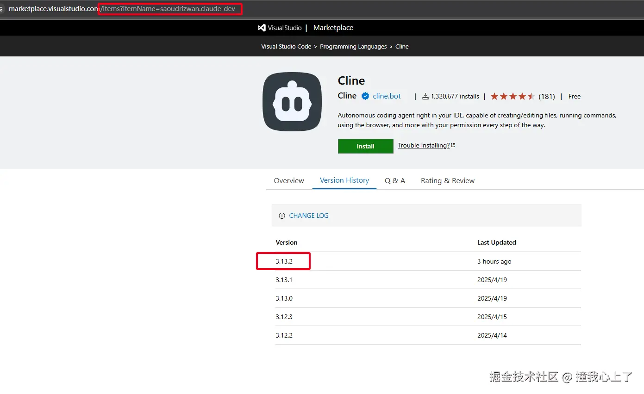Open the Q & A tab
644x394 pixels.
(395, 180)
